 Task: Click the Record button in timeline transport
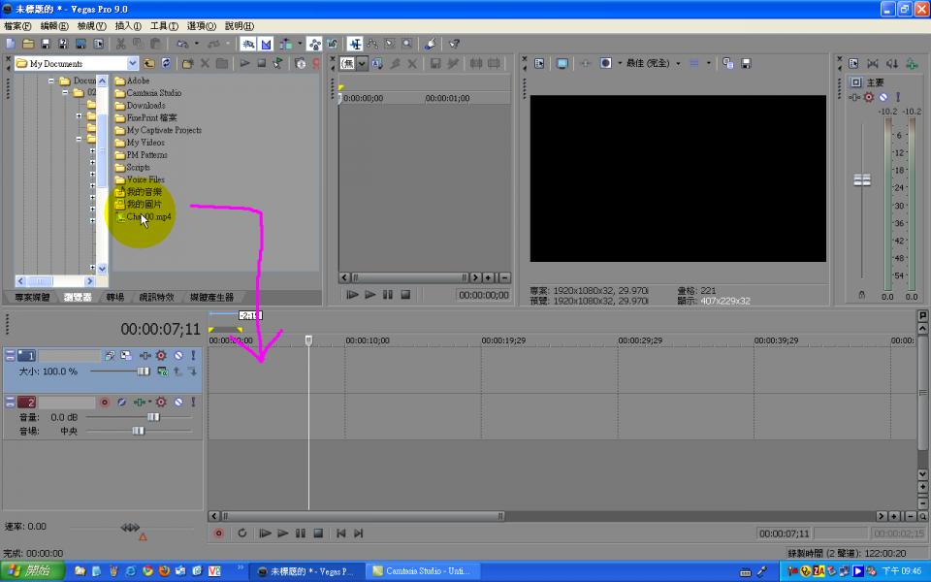(219, 533)
